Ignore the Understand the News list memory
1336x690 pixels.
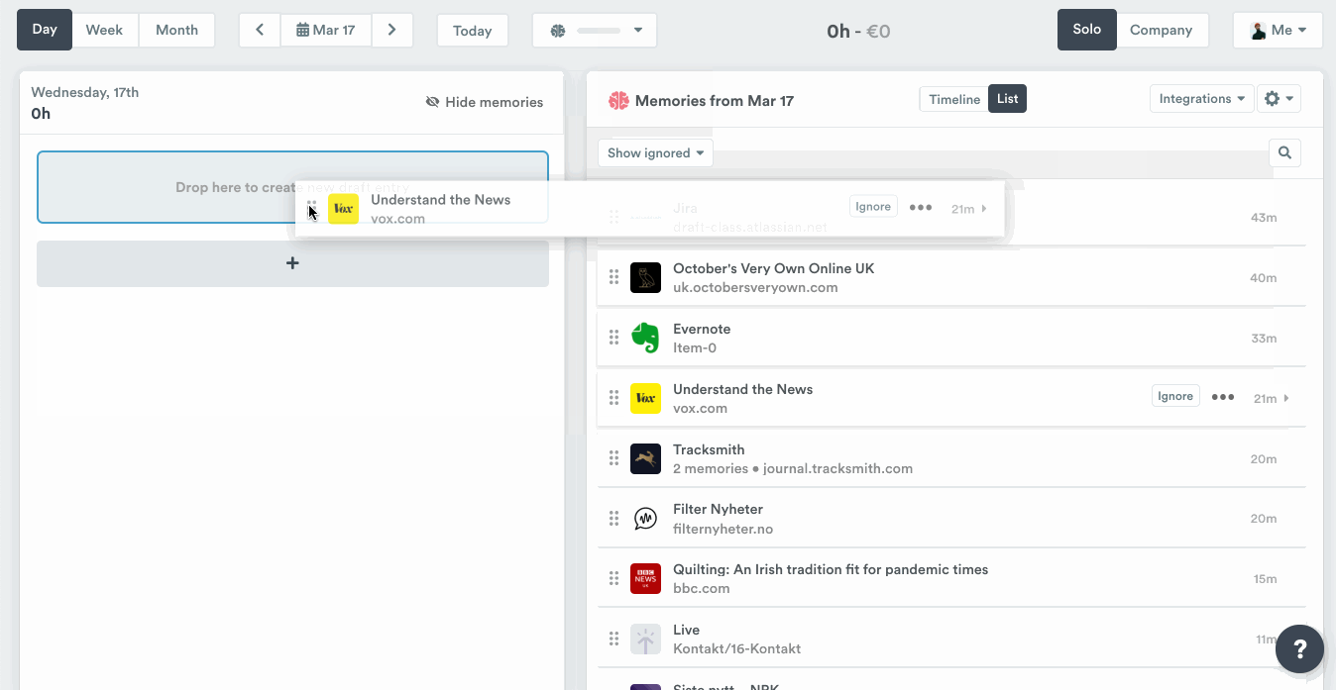(x=1175, y=396)
